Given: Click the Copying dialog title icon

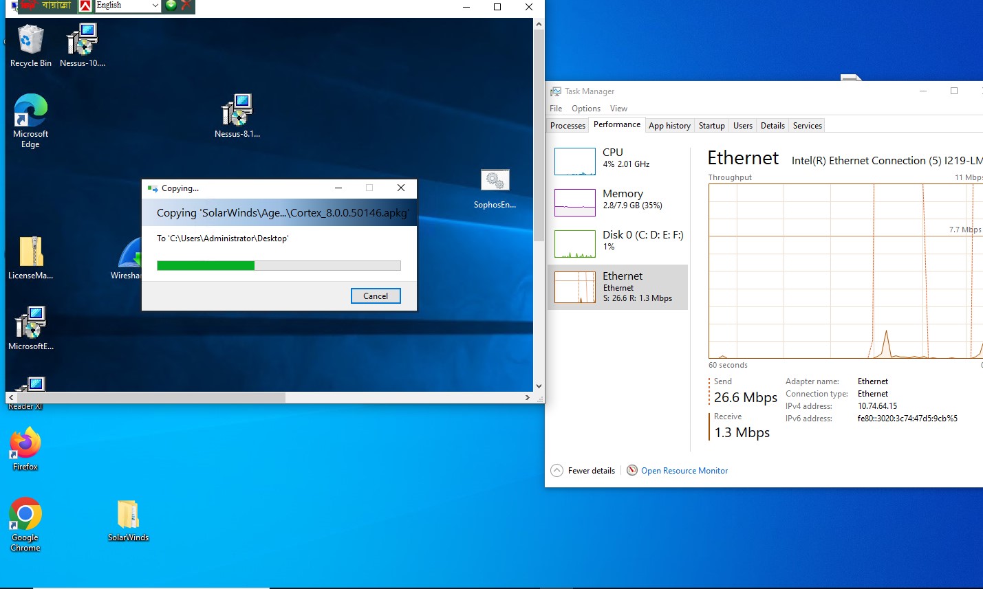Looking at the screenshot, I should [x=153, y=188].
